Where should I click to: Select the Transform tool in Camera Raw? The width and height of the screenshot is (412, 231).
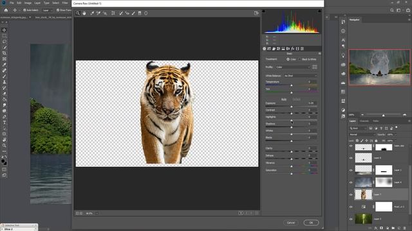113,13
